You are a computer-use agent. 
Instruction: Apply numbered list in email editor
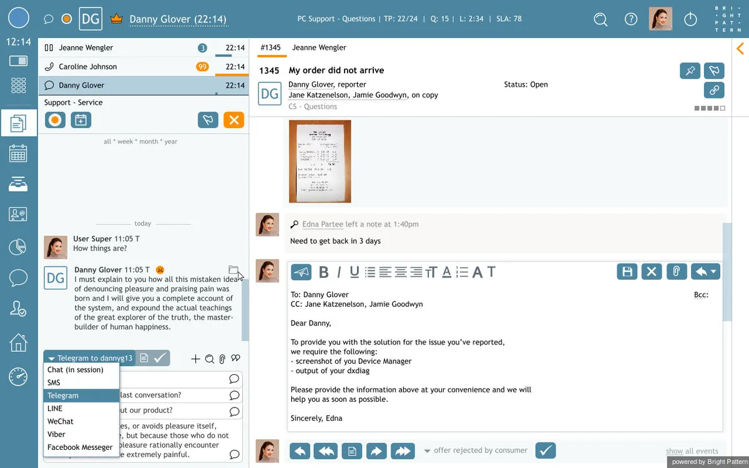(x=462, y=272)
